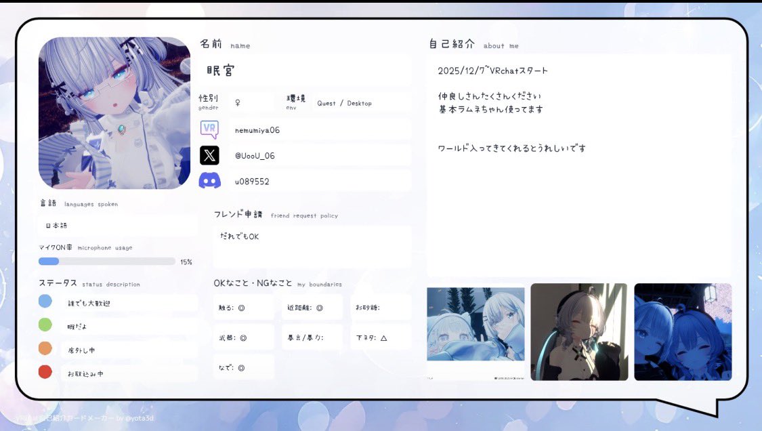This screenshot has width=762, height=431.
Task: Click the double-circle mark beside 武器
Action: click(243, 337)
